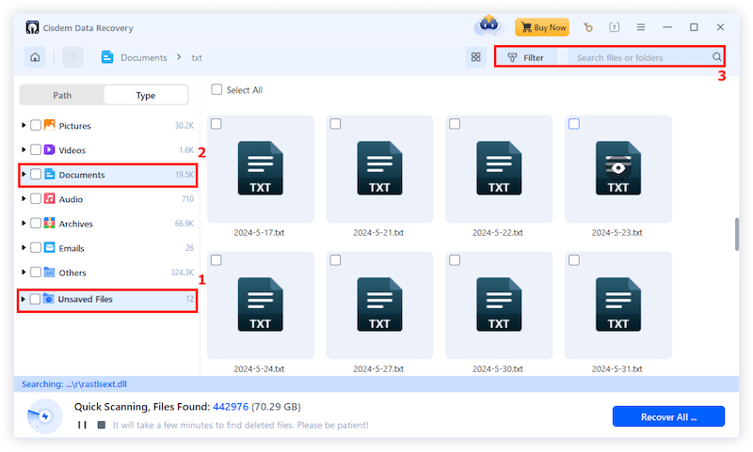Click the Buy Now button

[x=543, y=27]
